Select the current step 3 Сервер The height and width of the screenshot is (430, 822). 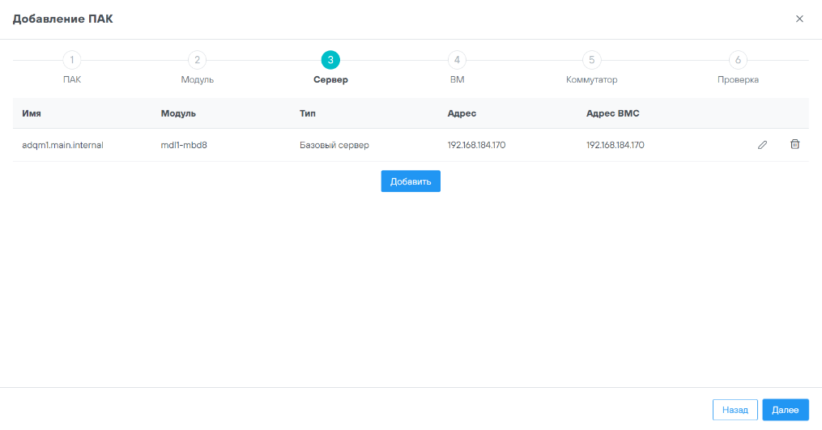pos(330,60)
